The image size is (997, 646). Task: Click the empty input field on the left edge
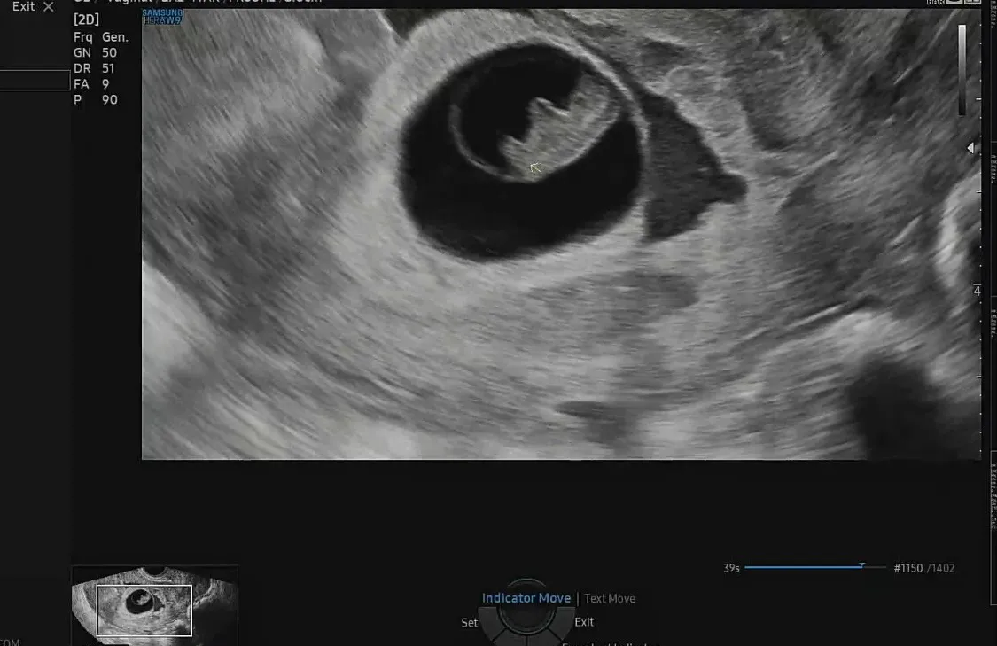coord(35,80)
